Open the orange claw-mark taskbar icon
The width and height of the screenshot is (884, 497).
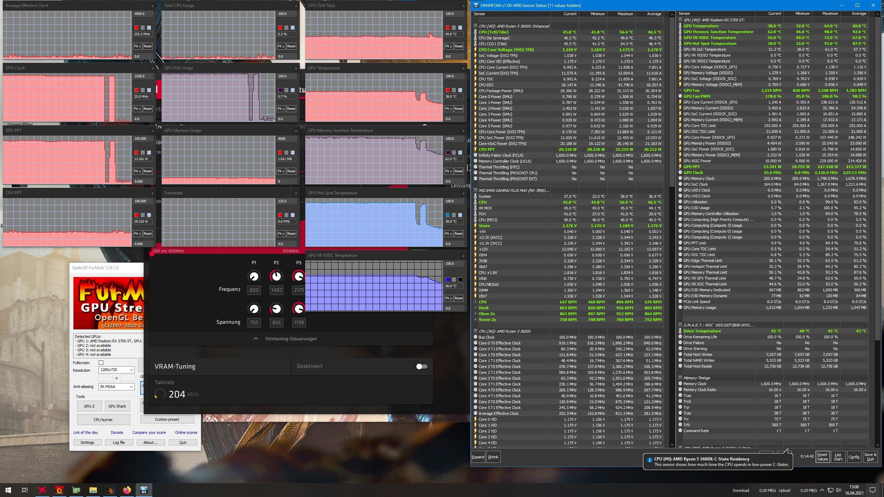[x=110, y=490]
